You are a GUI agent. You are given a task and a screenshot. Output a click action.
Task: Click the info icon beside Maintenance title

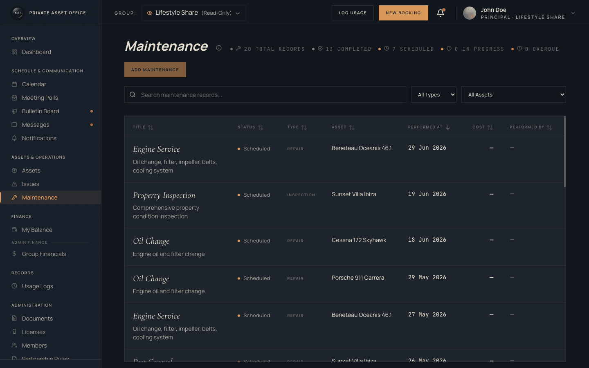(219, 48)
